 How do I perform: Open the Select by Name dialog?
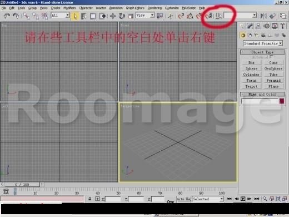pos(84,16)
